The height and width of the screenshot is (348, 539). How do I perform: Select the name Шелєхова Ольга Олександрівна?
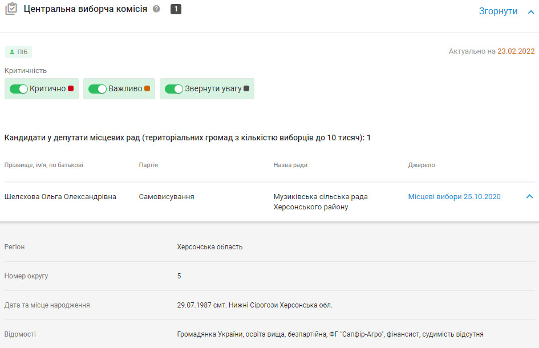tap(60, 197)
